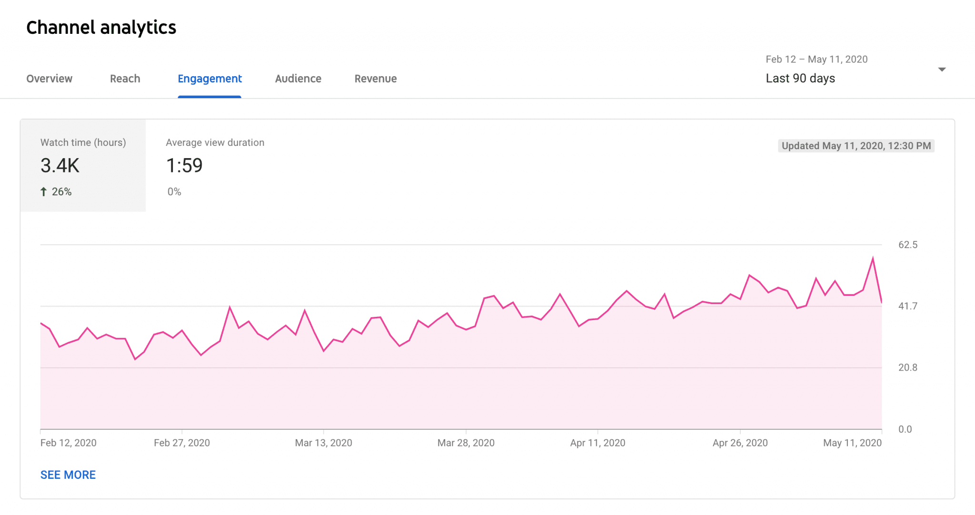This screenshot has width=975, height=515.
Task: Switch to the Overview tab
Action: tap(49, 78)
